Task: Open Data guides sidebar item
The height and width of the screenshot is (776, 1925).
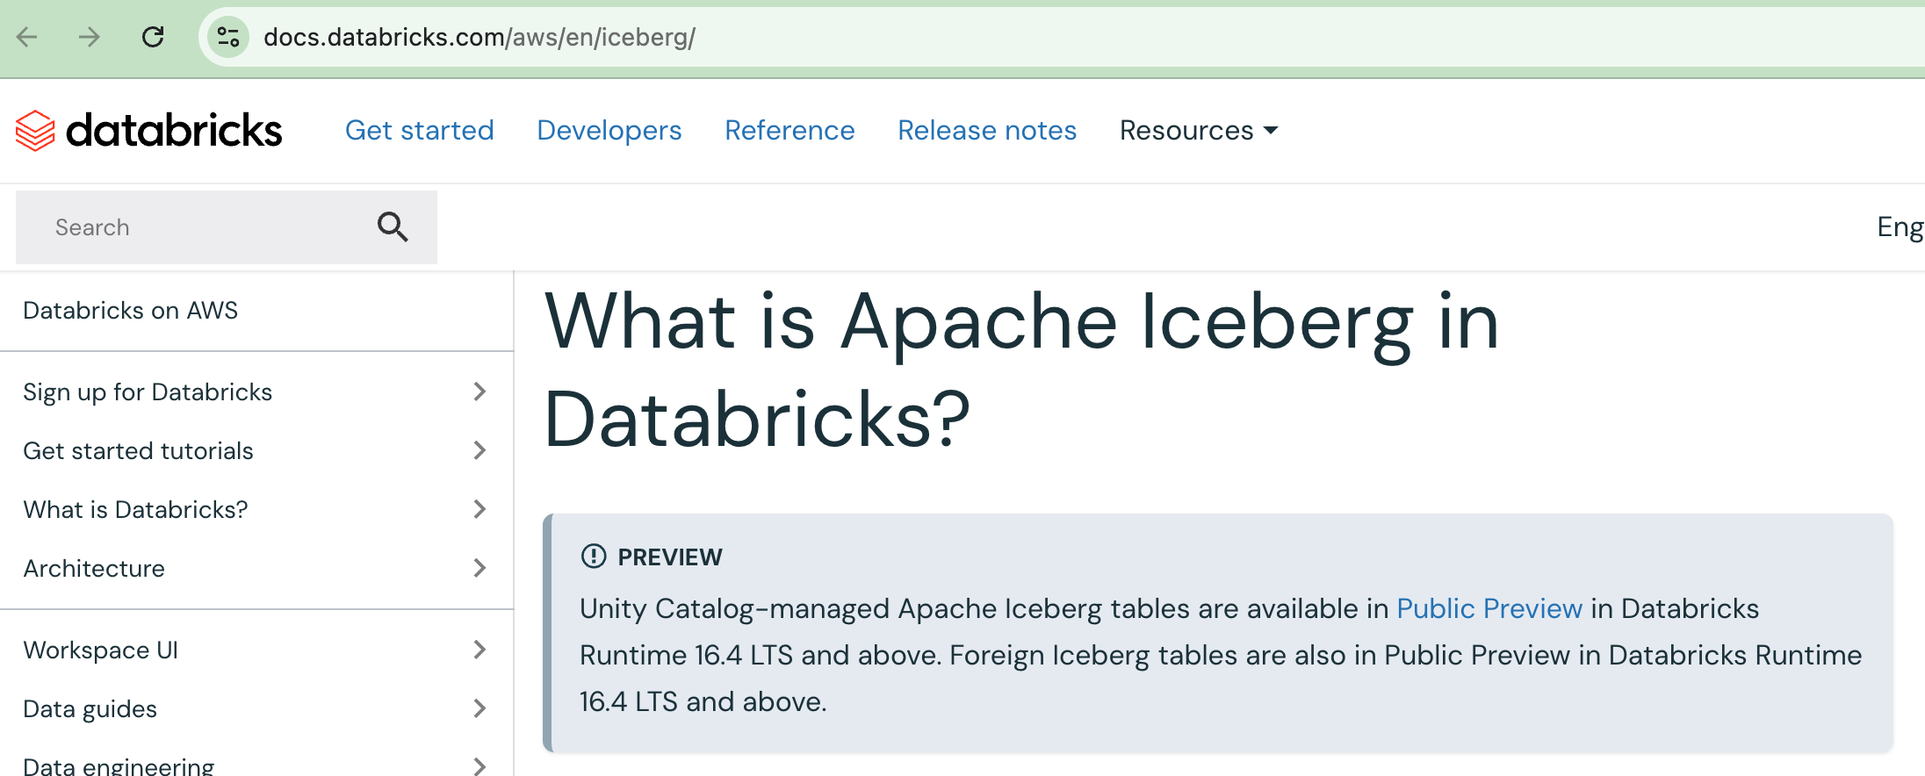Action: (90, 709)
